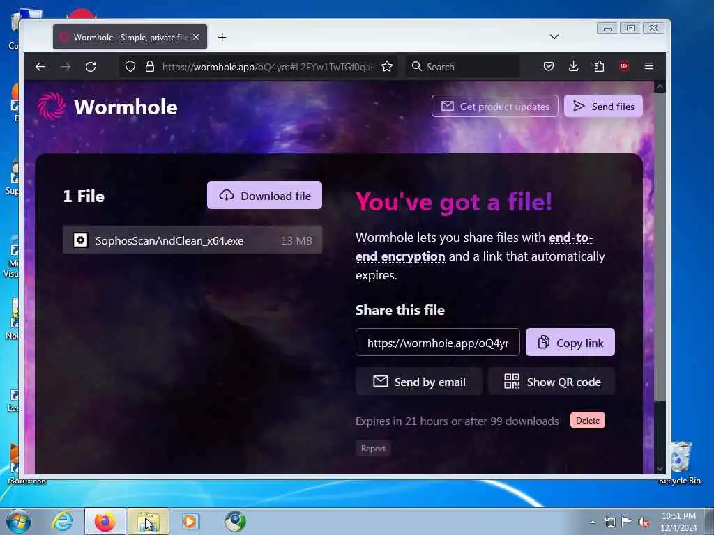Select the SophosScanAndClean_x64.exe file row
This screenshot has height=535, width=714.
tap(192, 240)
